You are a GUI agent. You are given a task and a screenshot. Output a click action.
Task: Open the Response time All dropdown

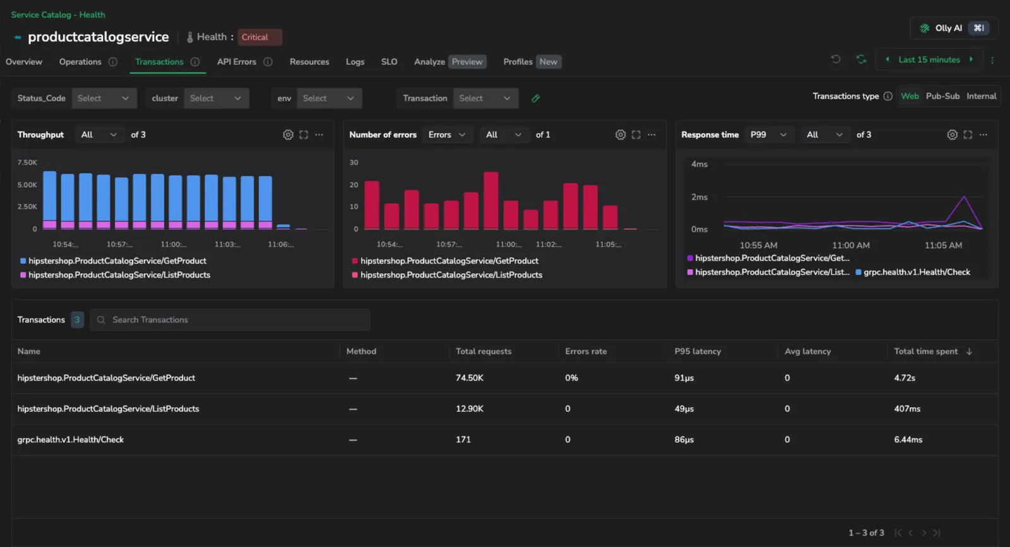coord(824,135)
